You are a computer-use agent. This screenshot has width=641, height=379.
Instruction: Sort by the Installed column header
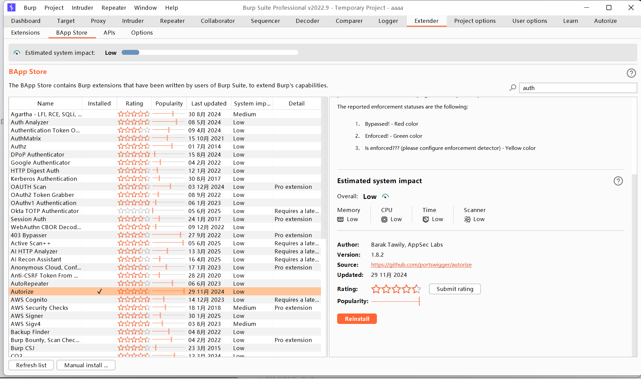tap(99, 103)
